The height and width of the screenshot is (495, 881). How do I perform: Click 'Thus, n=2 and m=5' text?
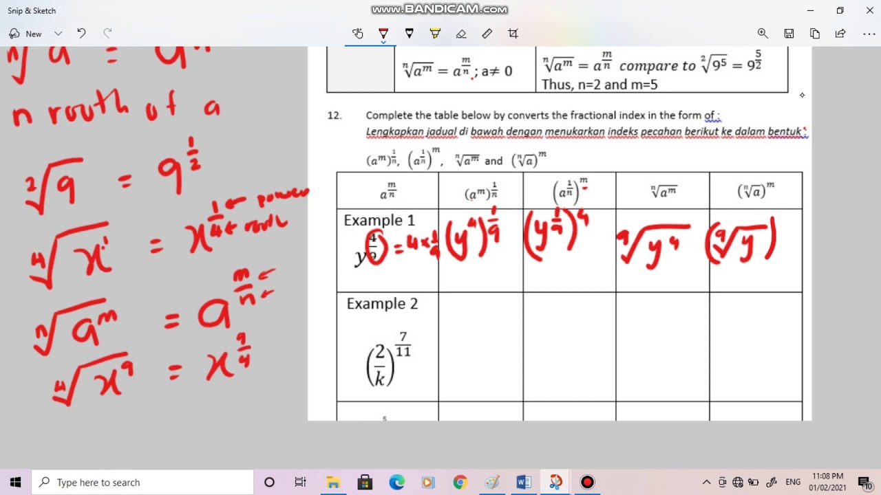(x=599, y=85)
